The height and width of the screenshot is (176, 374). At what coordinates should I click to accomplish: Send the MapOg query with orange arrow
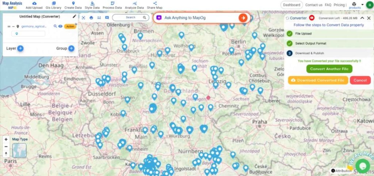pyautogui.click(x=243, y=18)
